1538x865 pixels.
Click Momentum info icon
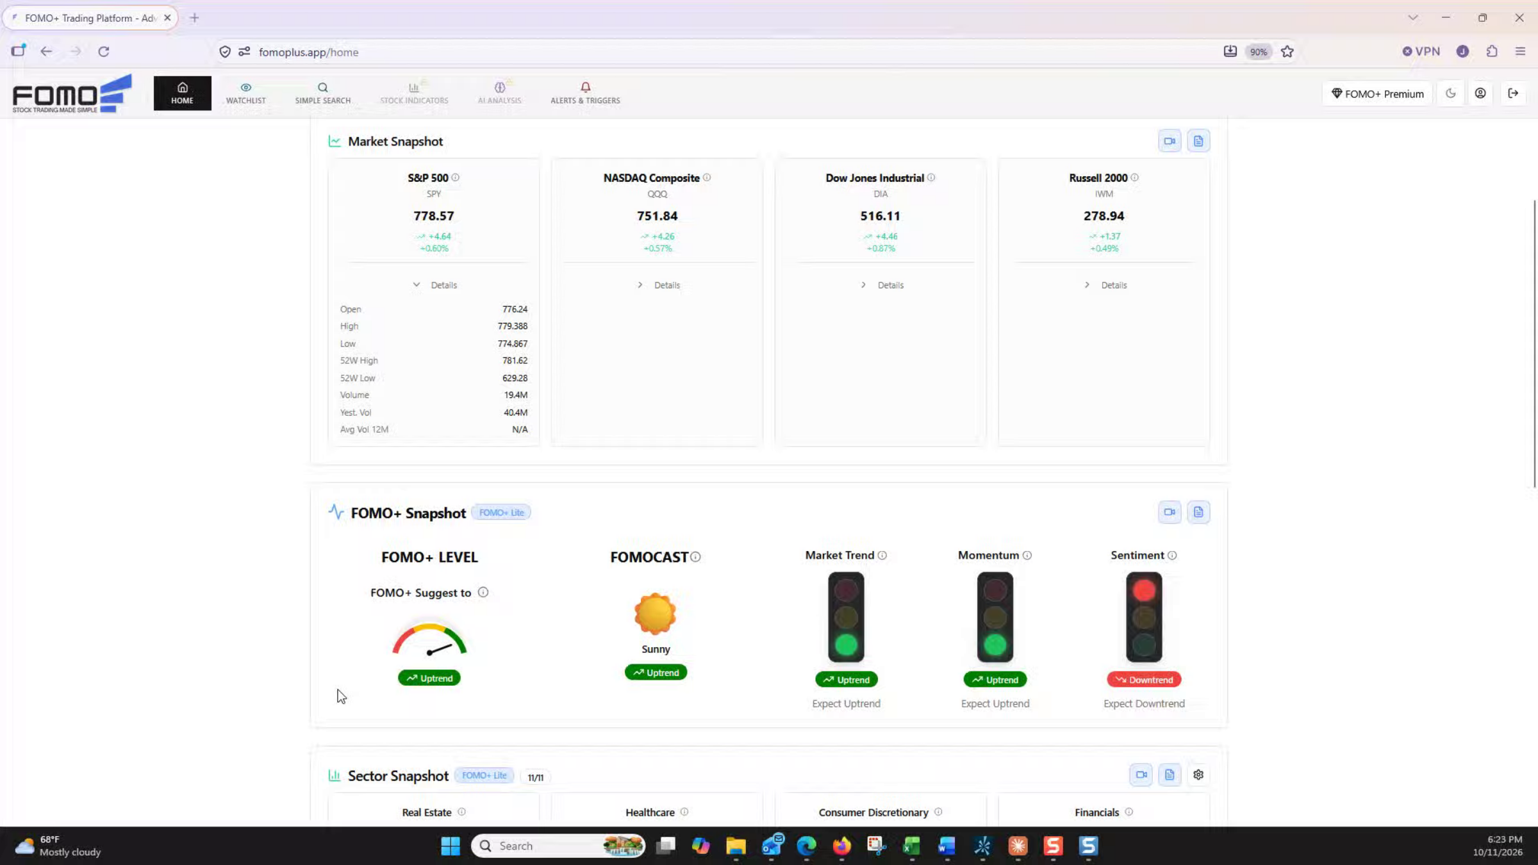(x=1027, y=556)
